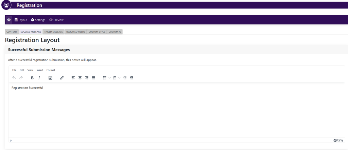The width and height of the screenshot is (348, 150).
Task: Center align the message text
Action: [x=80, y=78]
